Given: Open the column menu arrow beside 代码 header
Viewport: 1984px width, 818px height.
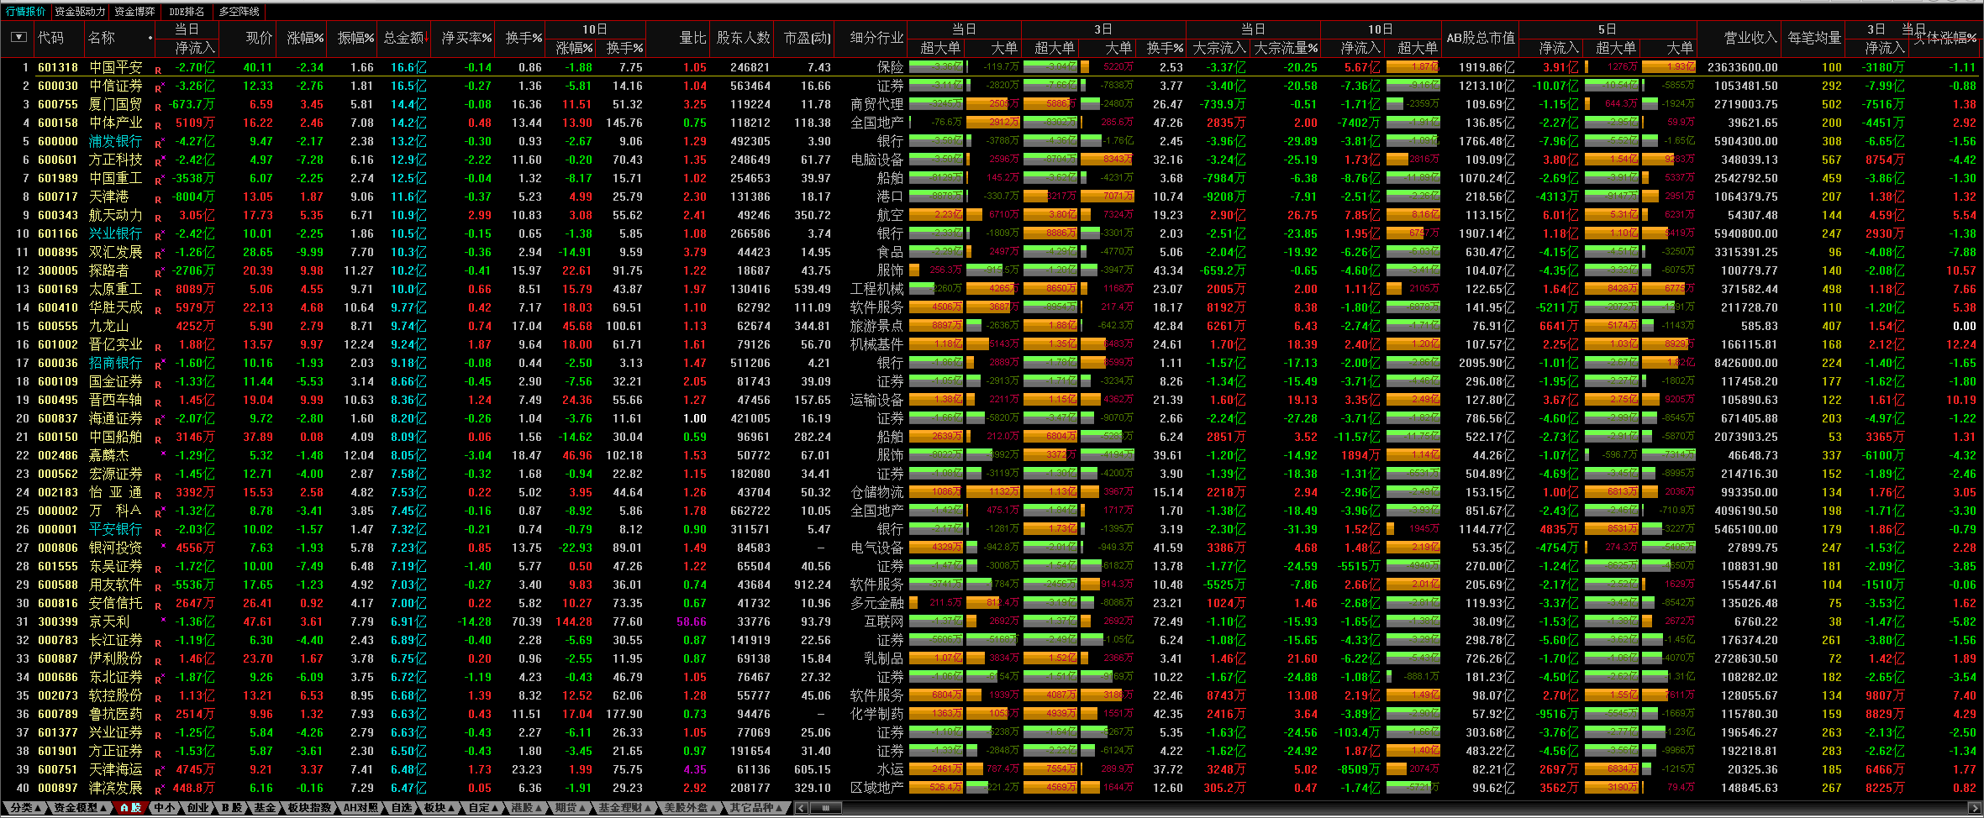Looking at the screenshot, I should [18, 38].
